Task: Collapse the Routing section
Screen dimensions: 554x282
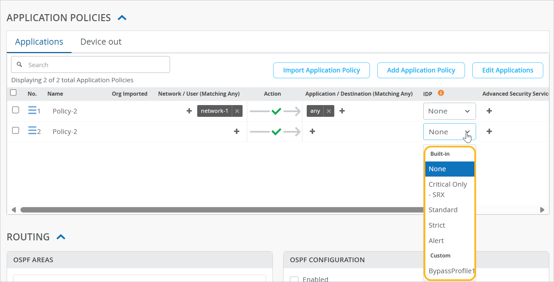Action: 61,237
